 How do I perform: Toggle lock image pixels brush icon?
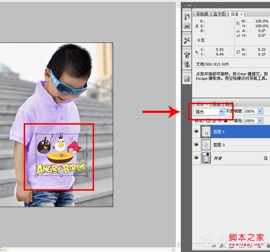[x=214, y=120]
